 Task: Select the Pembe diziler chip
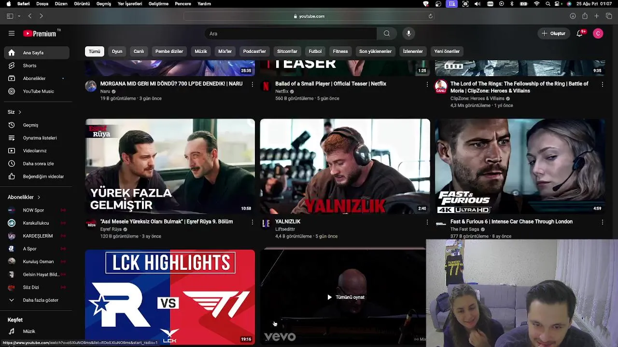pos(169,51)
